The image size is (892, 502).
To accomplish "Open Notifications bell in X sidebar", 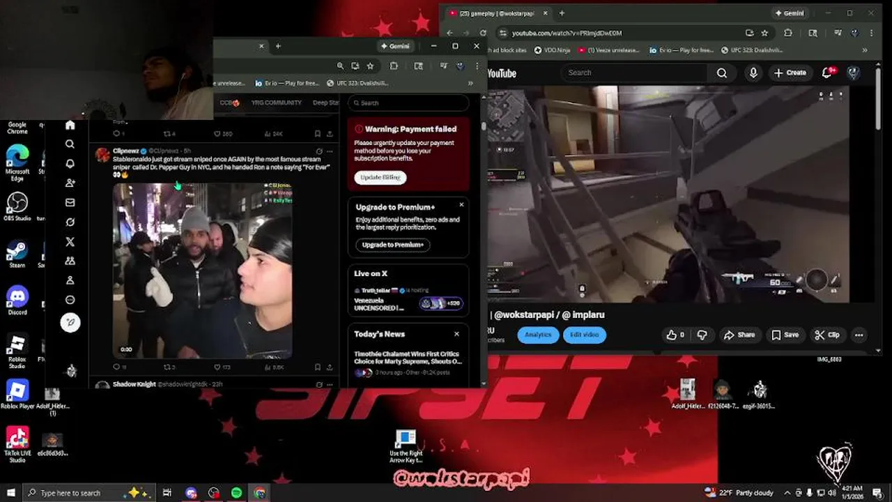I will (x=70, y=164).
